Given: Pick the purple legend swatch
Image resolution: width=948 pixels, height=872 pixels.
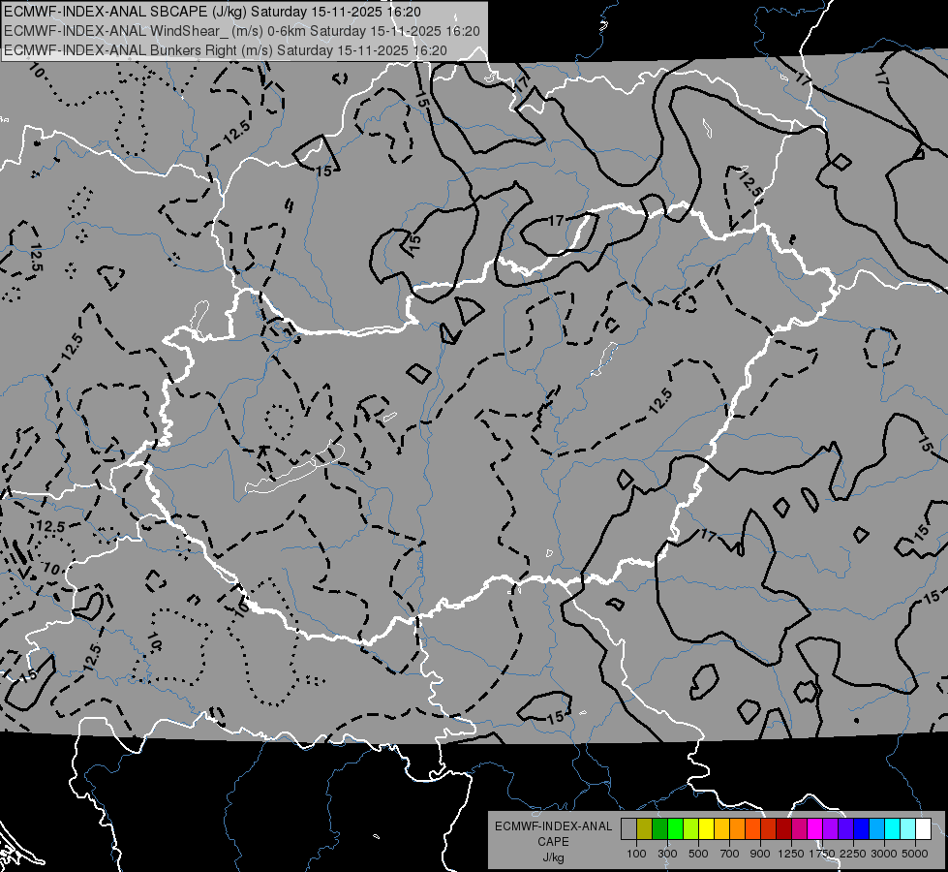Looking at the screenshot, I should click(x=830, y=828).
